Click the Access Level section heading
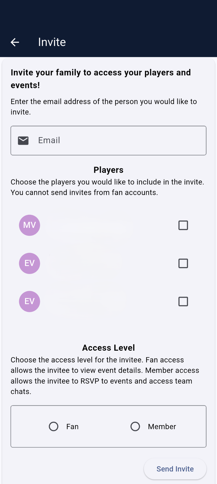217x484 pixels. coord(108,348)
